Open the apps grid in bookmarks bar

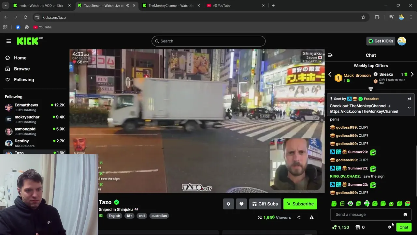(x=5, y=27)
